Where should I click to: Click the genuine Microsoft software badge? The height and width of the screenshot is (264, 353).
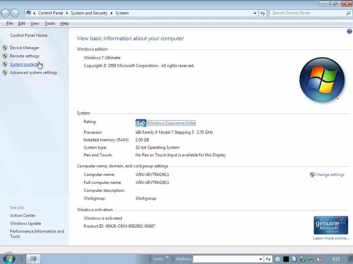(x=331, y=225)
